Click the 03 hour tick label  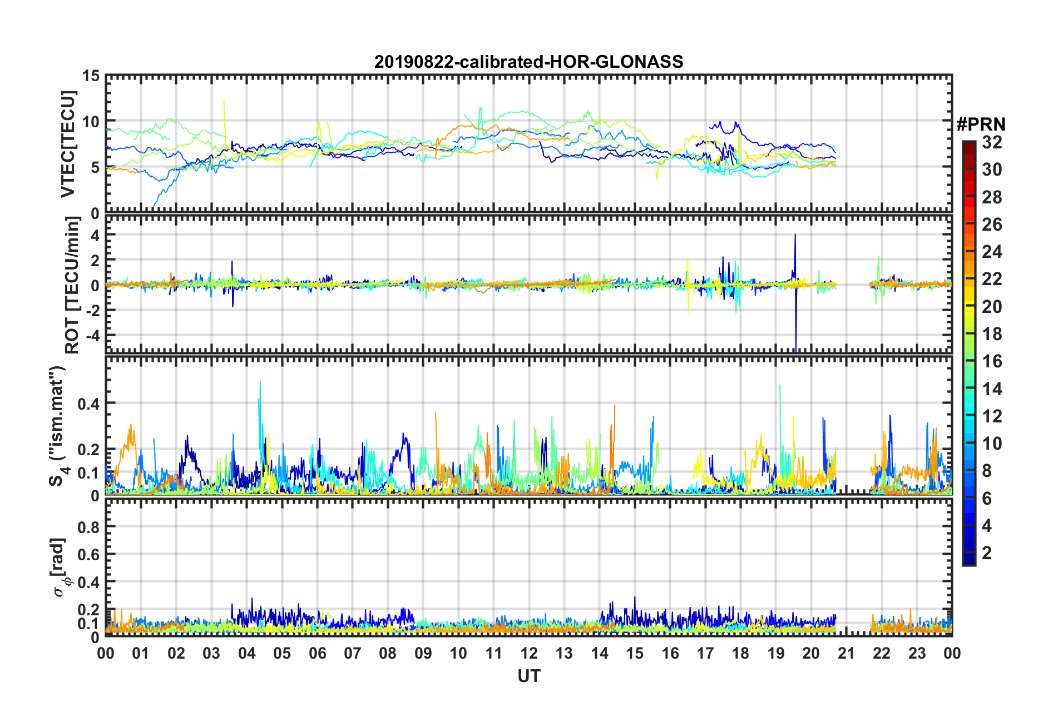coord(211,653)
